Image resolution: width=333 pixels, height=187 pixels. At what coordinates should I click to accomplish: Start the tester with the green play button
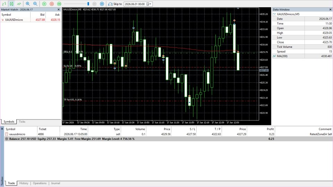click(44, 4)
